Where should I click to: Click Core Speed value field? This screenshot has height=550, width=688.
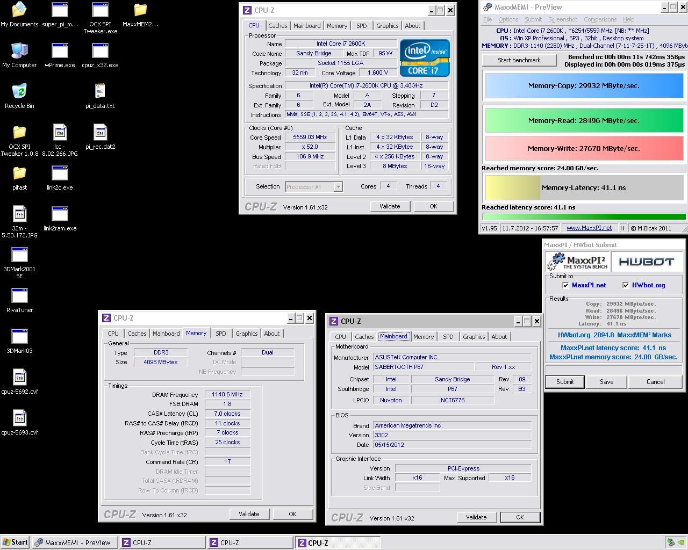coord(310,137)
